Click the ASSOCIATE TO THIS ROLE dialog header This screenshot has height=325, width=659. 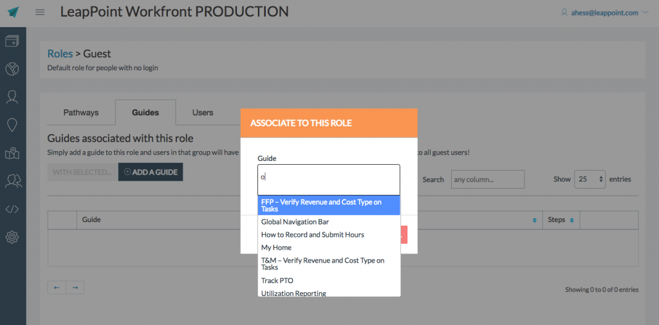coord(329,123)
